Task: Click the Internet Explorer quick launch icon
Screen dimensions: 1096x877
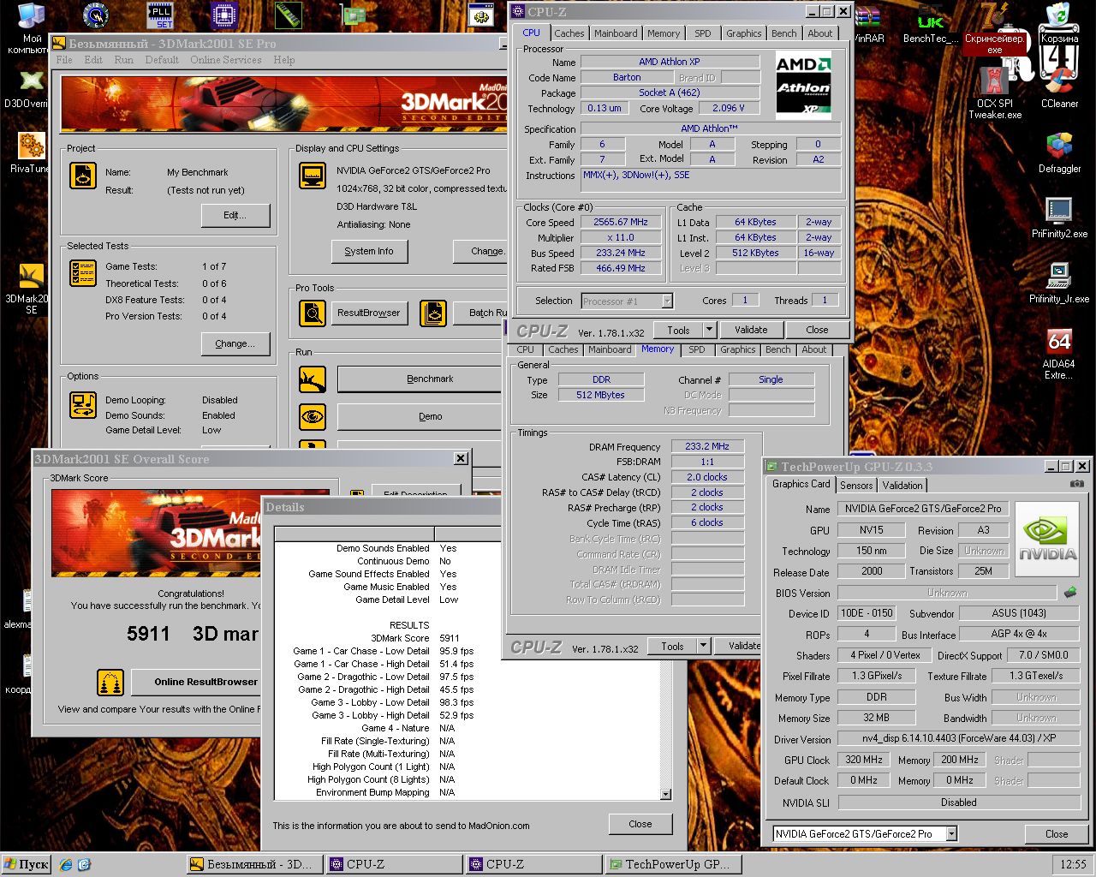Action: point(66,864)
